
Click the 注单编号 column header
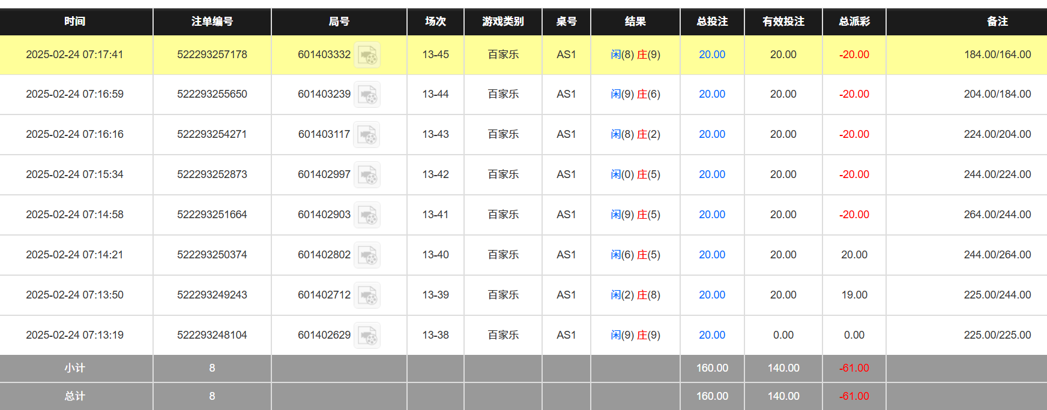(x=212, y=22)
